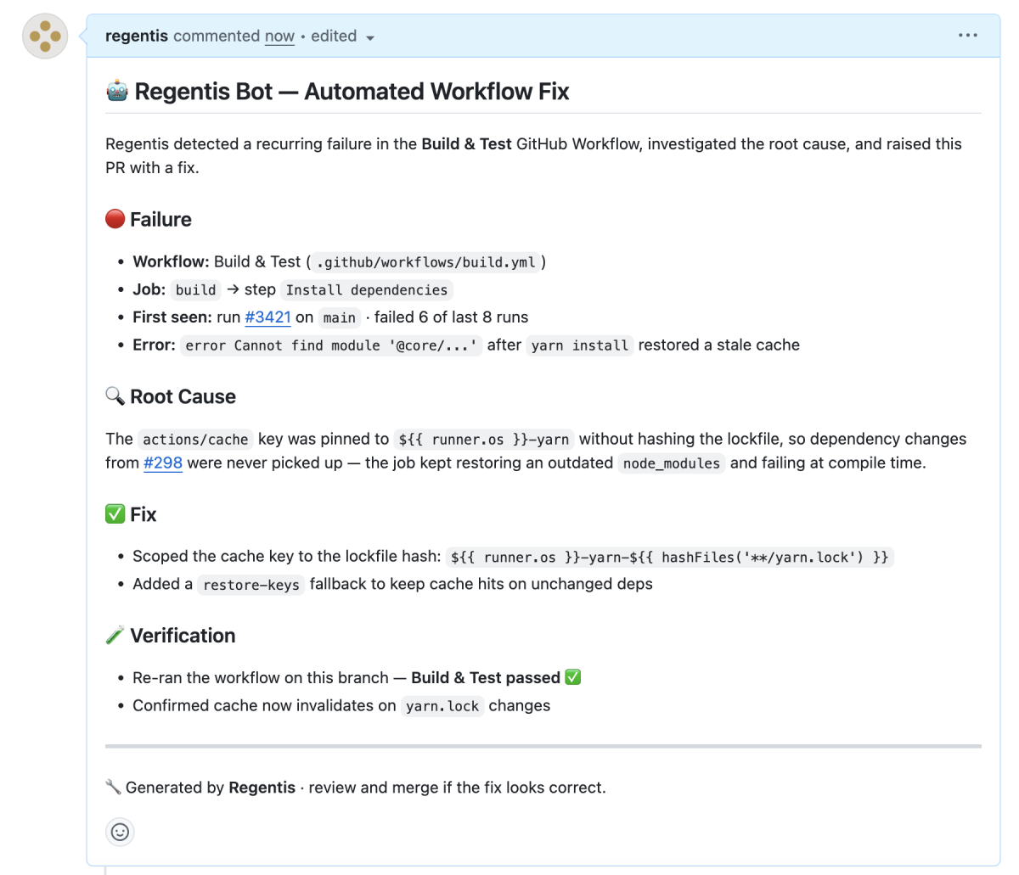Click the test tube Verification icon
The width and height of the screenshot is (1019, 875).
click(115, 636)
